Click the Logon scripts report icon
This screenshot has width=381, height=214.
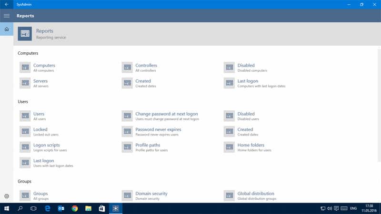25,147
